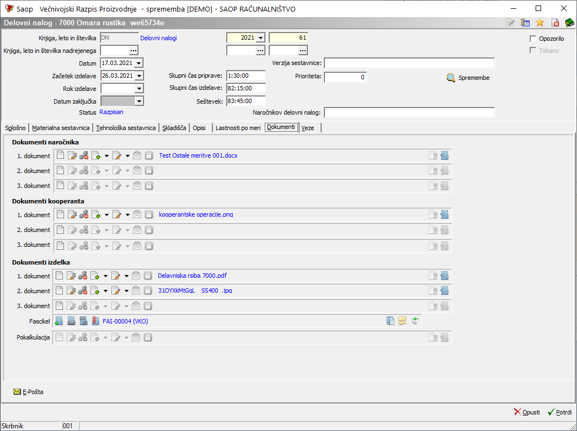577x431 pixels.
Task: Enable the Opozorilo checkbox
Action: click(532, 39)
